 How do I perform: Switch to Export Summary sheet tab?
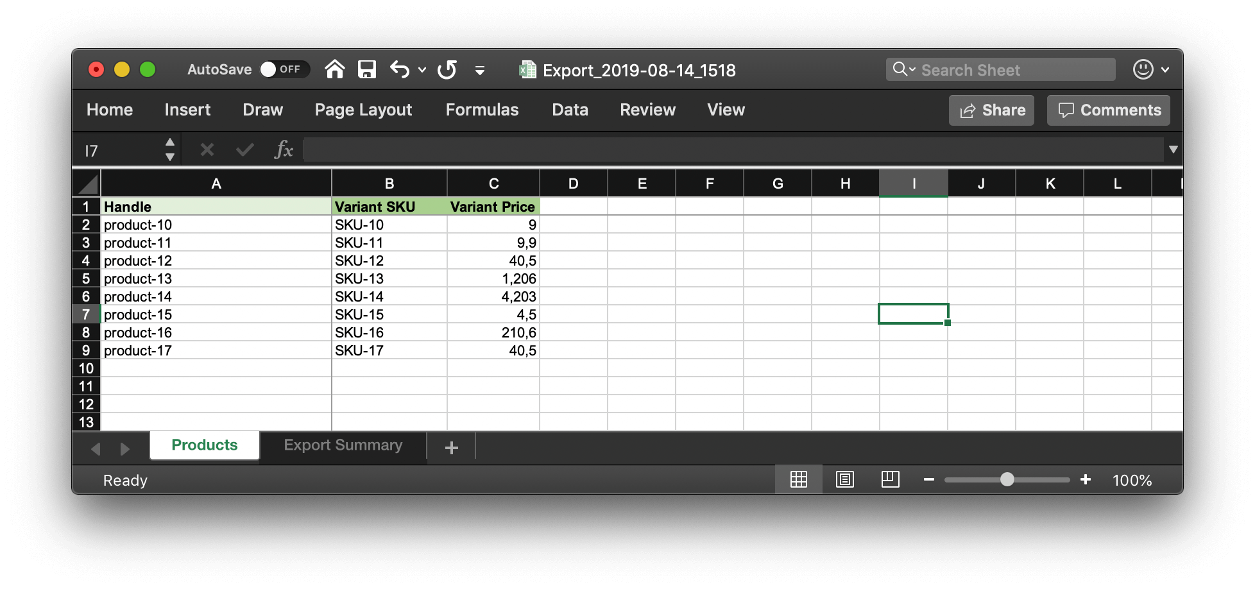click(x=343, y=445)
